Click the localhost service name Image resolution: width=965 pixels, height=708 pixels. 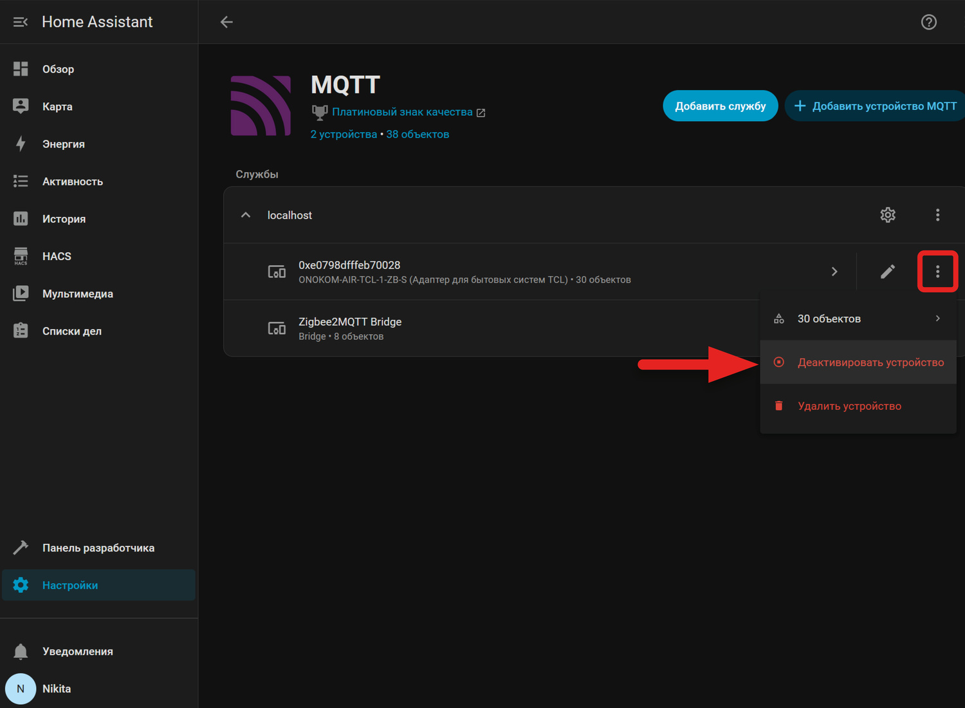tap(289, 215)
